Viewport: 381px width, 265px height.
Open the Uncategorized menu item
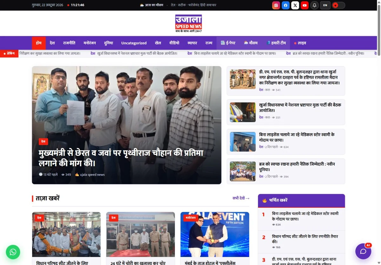click(x=134, y=43)
